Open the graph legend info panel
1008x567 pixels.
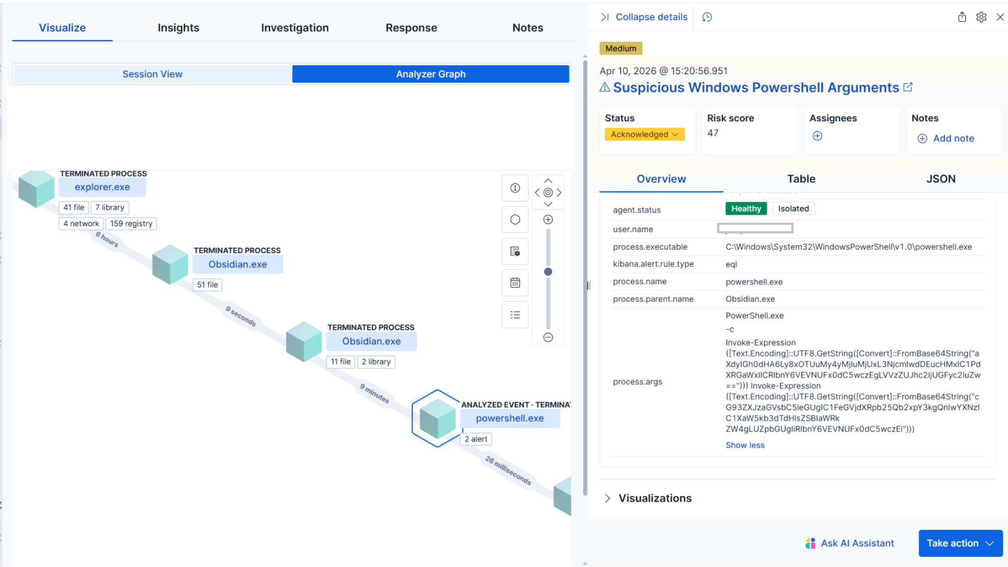[x=515, y=188]
